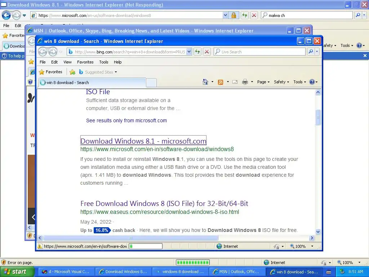Click security lock icon in microsoft.com address bar

tap(234, 15)
